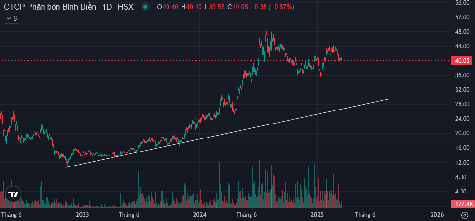Click the 177.4K volume label

[462, 204]
